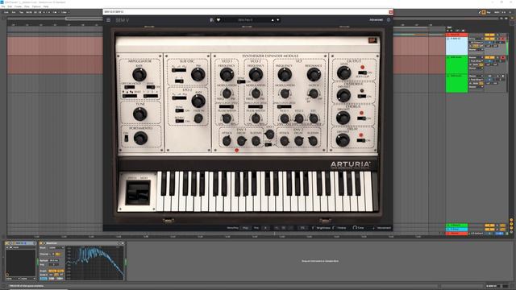Toggle the Portamento ON switch

[127, 139]
